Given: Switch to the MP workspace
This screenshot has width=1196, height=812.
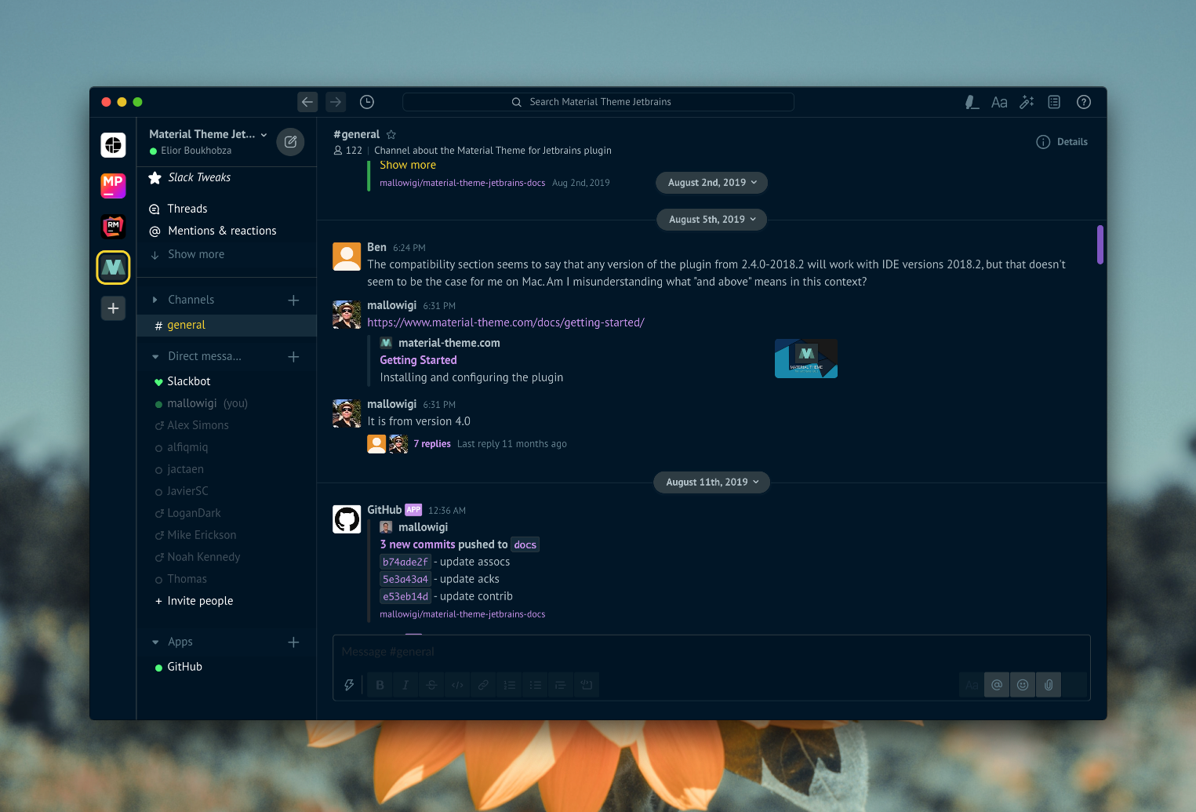Looking at the screenshot, I should pyautogui.click(x=113, y=185).
